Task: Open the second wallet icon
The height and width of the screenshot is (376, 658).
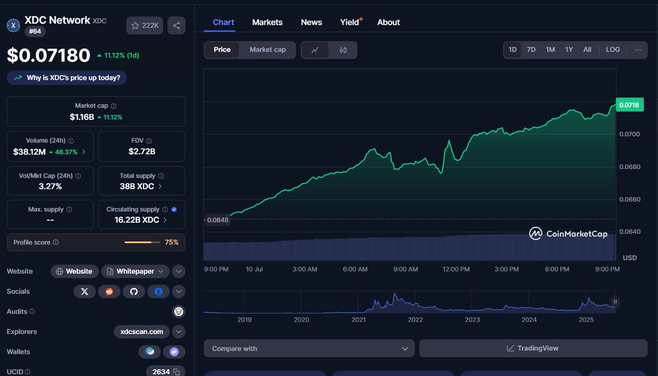Action: (174, 352)
